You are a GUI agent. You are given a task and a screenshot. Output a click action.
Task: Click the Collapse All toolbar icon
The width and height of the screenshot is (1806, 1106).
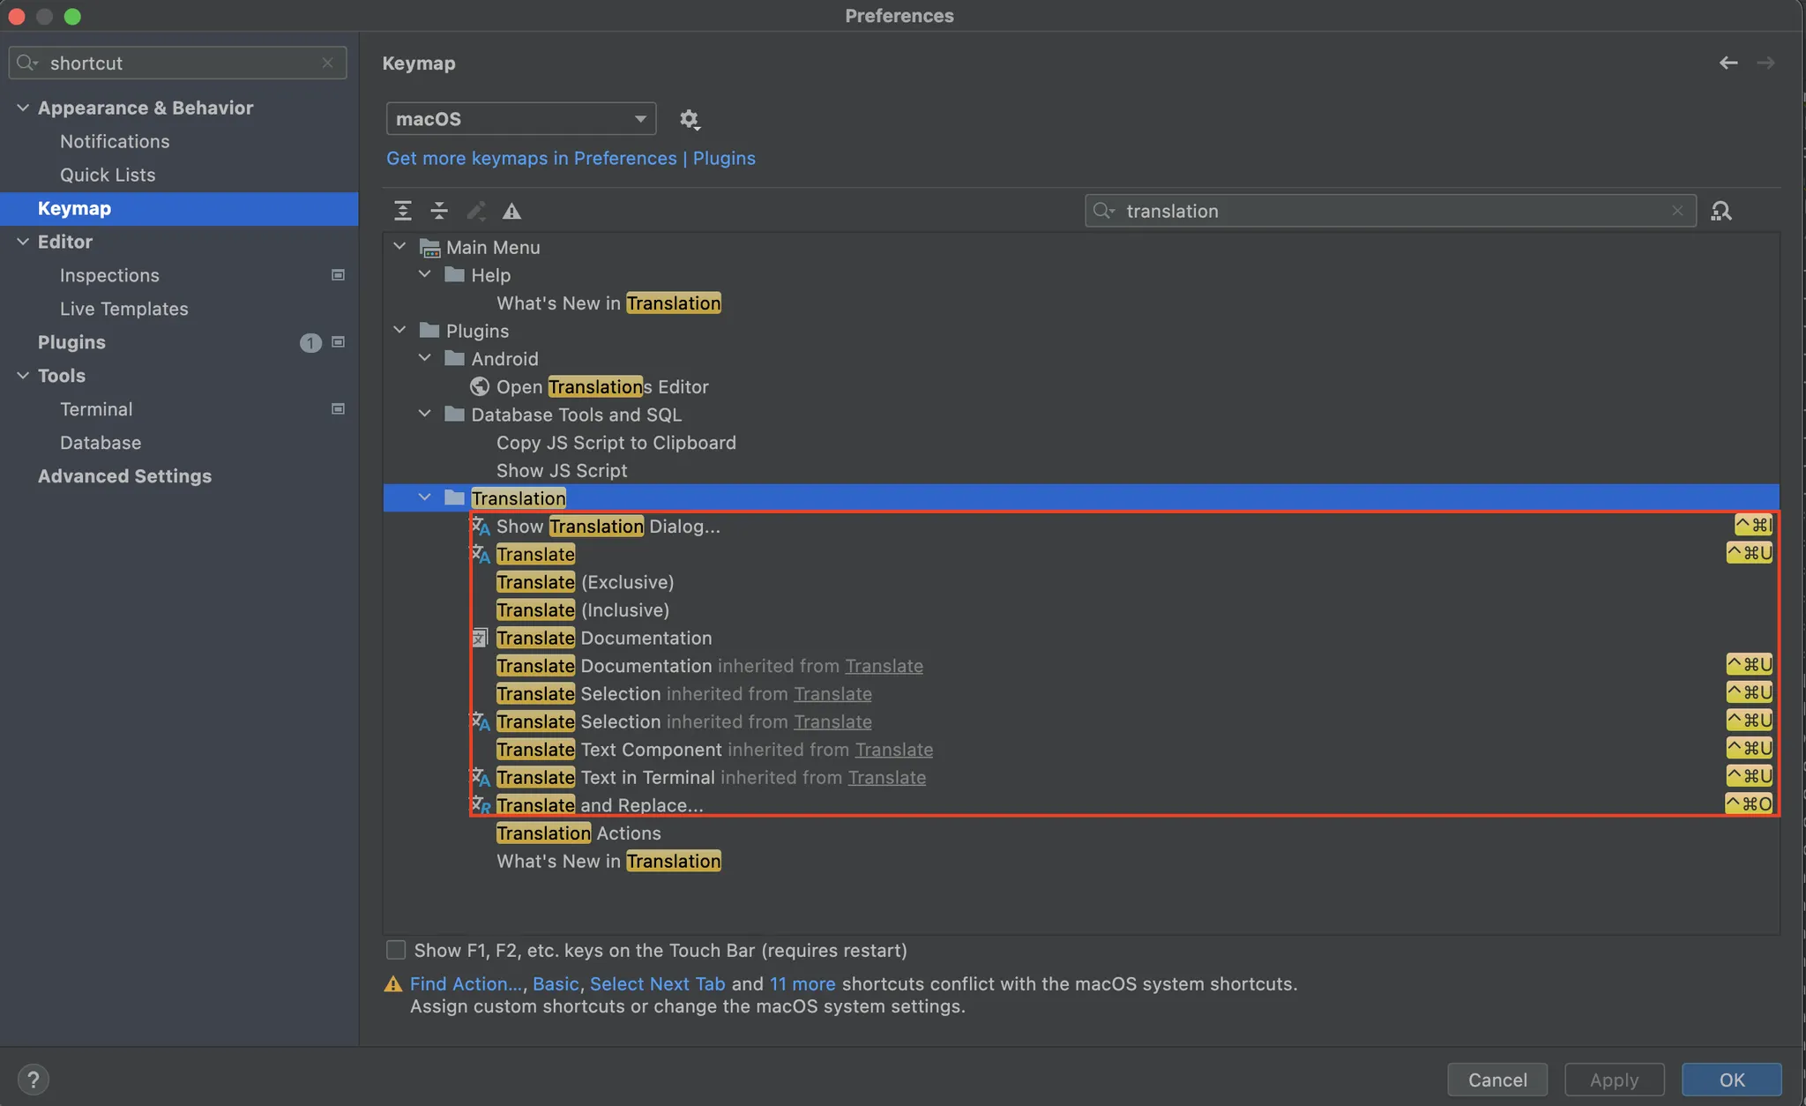coord(439,211)
